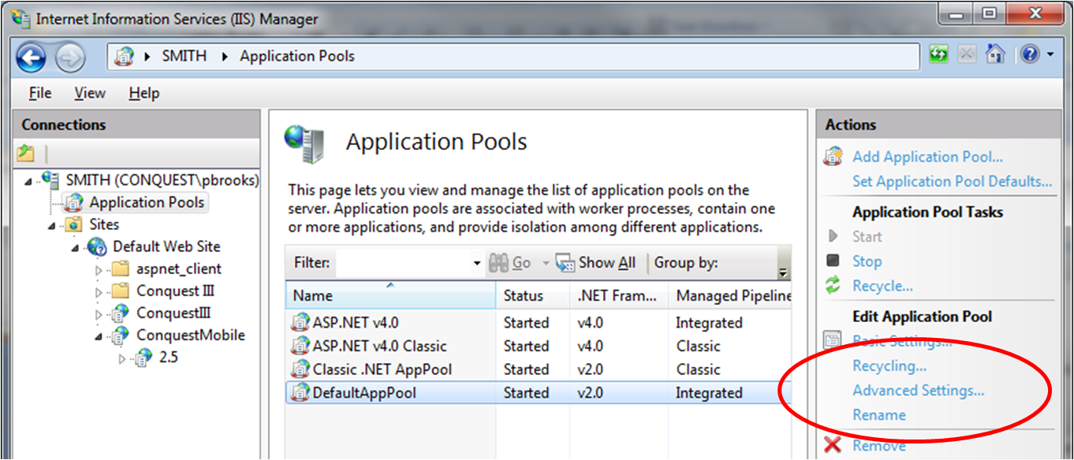
Task: Click the ConquestMobile application icon
Action: [x=120, y=336]
